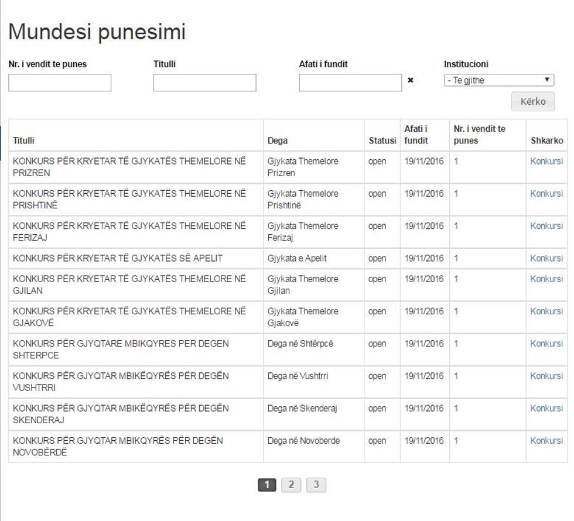The width and height of the screenshot is (574, 521).
Task: Open Konkursi link for Dega në Shtërpcë
Action: [x=546, y=344]
